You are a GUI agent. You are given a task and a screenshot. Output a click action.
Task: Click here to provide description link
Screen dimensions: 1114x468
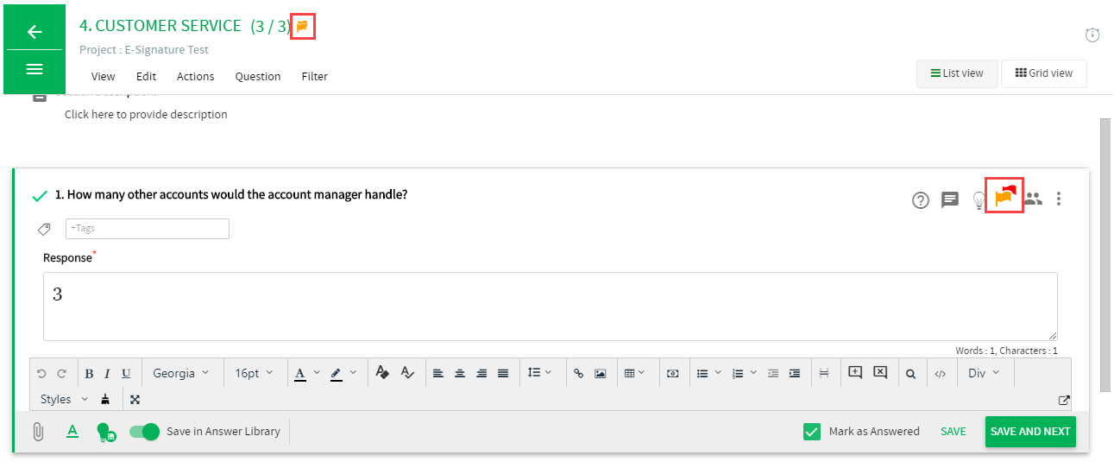coord(146,114)
